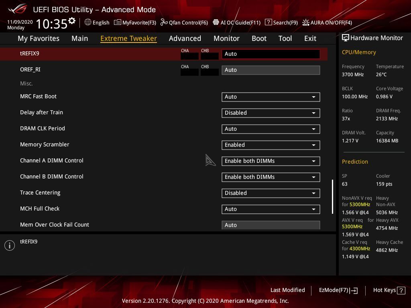Click the 10:35 clock display

pyautogui.click(x=52, y=24)
